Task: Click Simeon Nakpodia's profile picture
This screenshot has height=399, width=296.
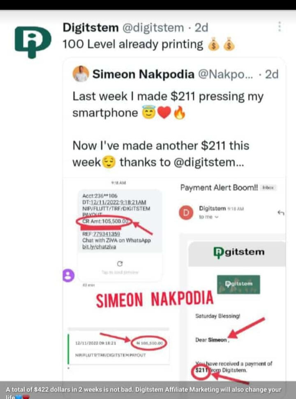Action: (x=81, y=74)
